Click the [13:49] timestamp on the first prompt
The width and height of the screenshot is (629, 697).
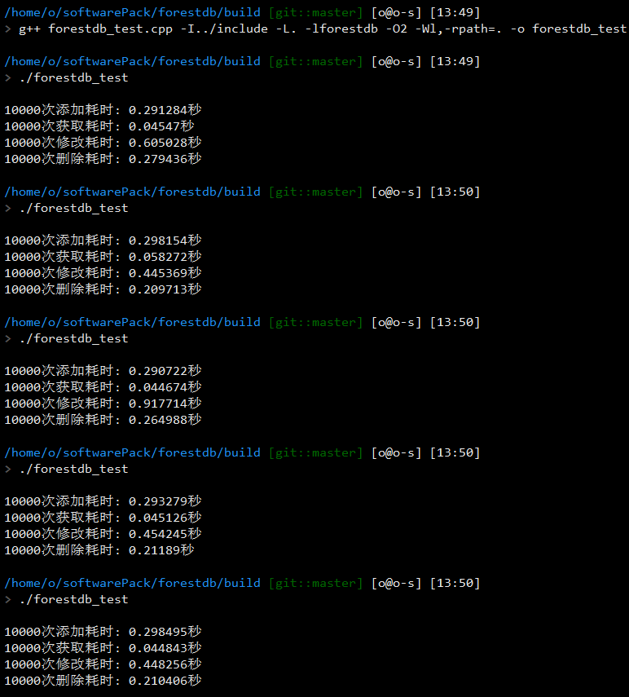(x=455, y=12)
